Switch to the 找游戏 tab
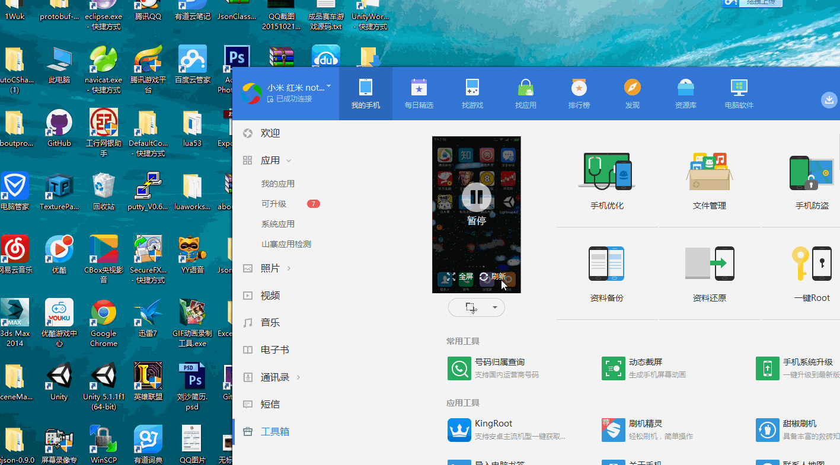840x465 pixels. coord(472,94)
